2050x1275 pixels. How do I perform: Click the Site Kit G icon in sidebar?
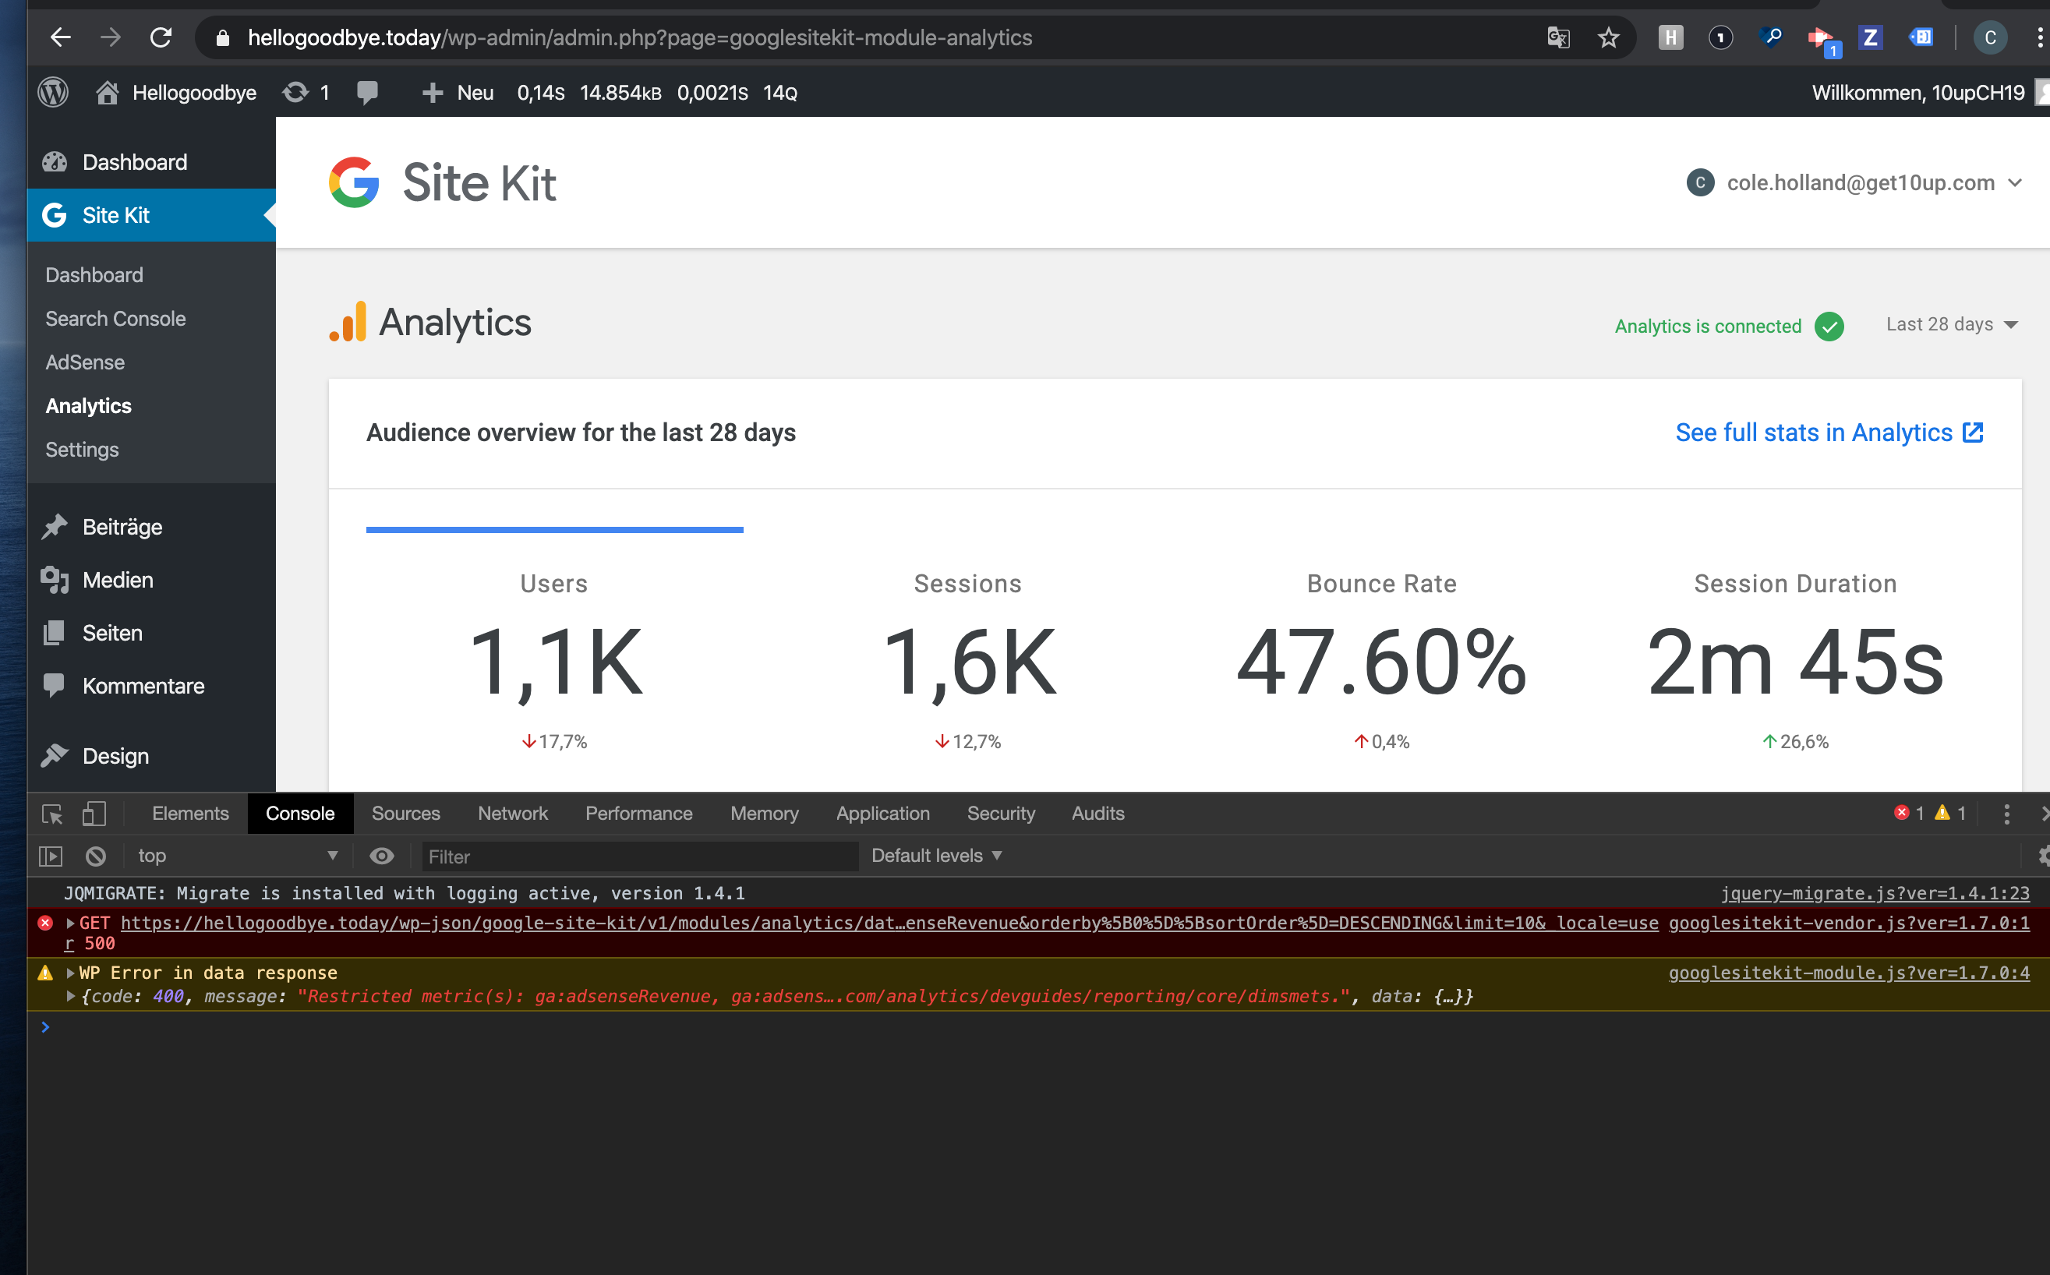(54, 215)
